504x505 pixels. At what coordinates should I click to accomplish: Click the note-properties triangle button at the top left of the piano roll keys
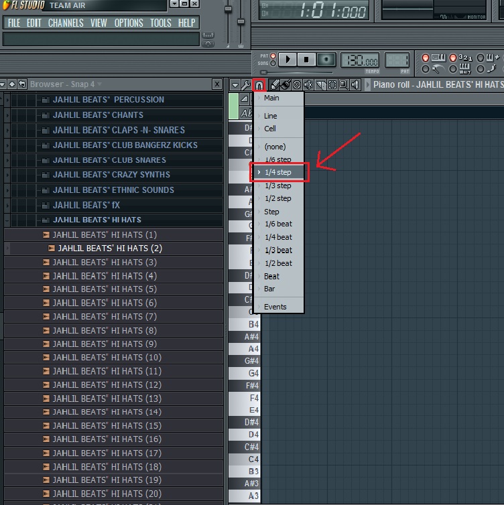point(245,99)
